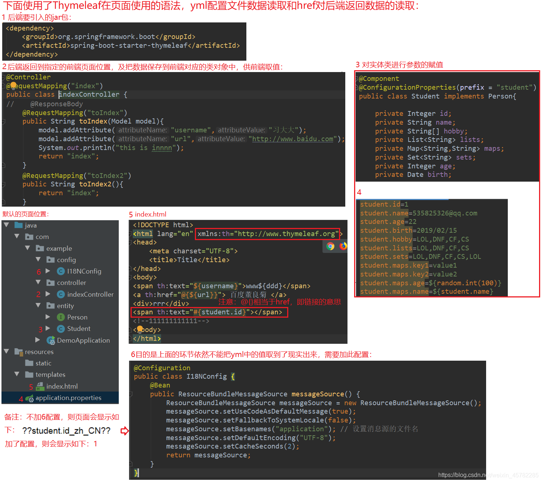Image resolution: width=542 pixels, height=482 pixels.
Task: Expand the indexController class arrow
Action: (48, 294)
